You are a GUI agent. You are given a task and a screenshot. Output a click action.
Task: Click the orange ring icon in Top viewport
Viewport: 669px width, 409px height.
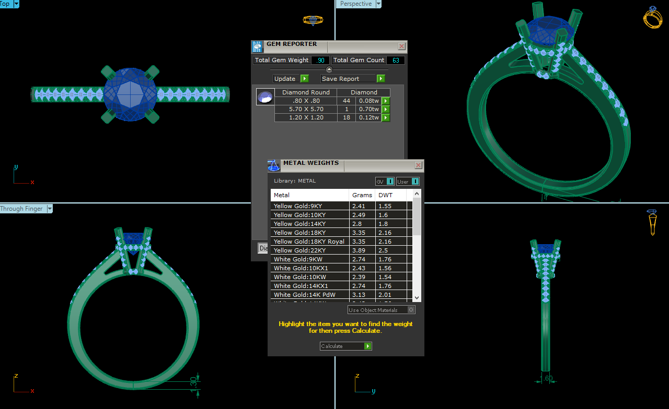pos(313,20)
